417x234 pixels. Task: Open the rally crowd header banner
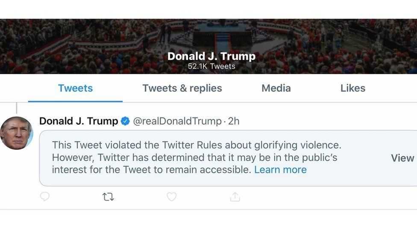pos(85,43)
